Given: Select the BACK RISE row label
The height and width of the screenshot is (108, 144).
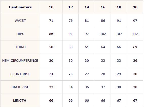Looking at the screenshot, I should (x=20, y=87).
